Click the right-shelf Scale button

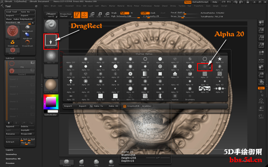(261, 75)
